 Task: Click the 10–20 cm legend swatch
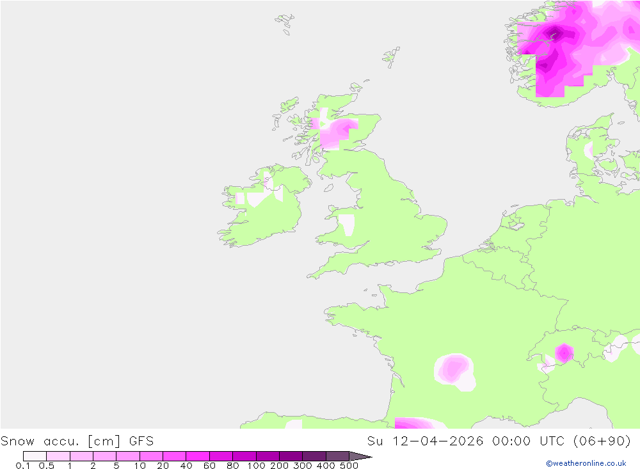pos(152,456)
